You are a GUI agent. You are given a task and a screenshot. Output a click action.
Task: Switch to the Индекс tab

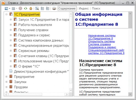tap(84, 8)
